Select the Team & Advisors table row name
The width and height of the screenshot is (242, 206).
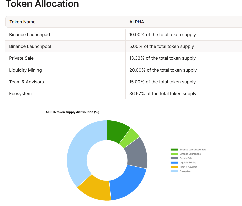click(26, 82)
